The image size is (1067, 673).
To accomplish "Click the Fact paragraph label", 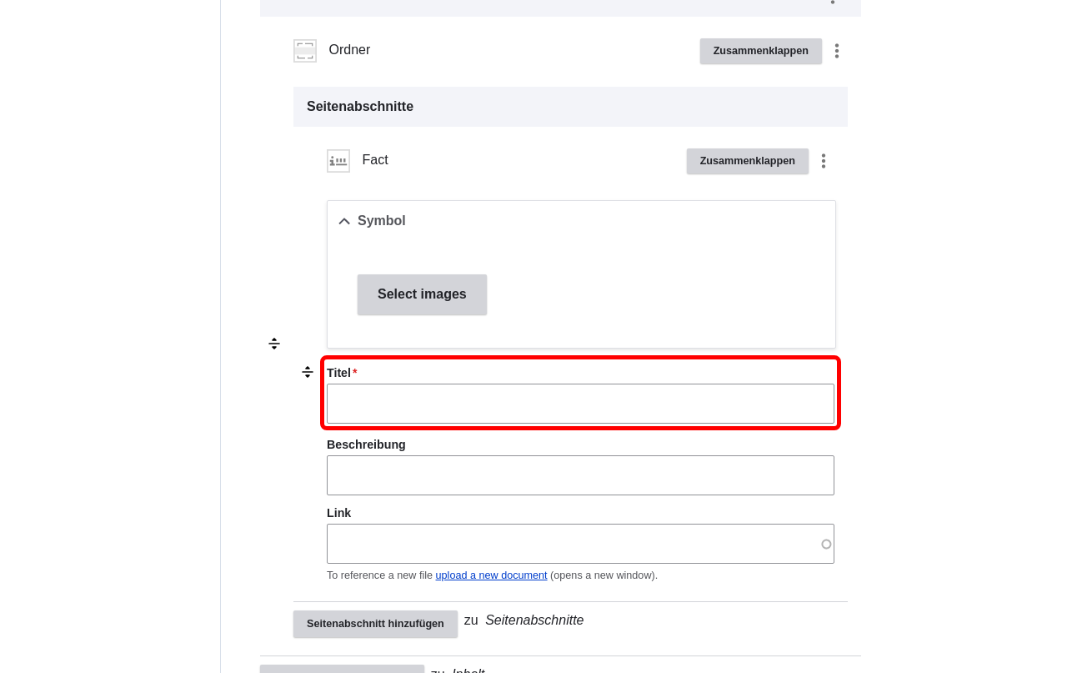I will click(375, 160).
